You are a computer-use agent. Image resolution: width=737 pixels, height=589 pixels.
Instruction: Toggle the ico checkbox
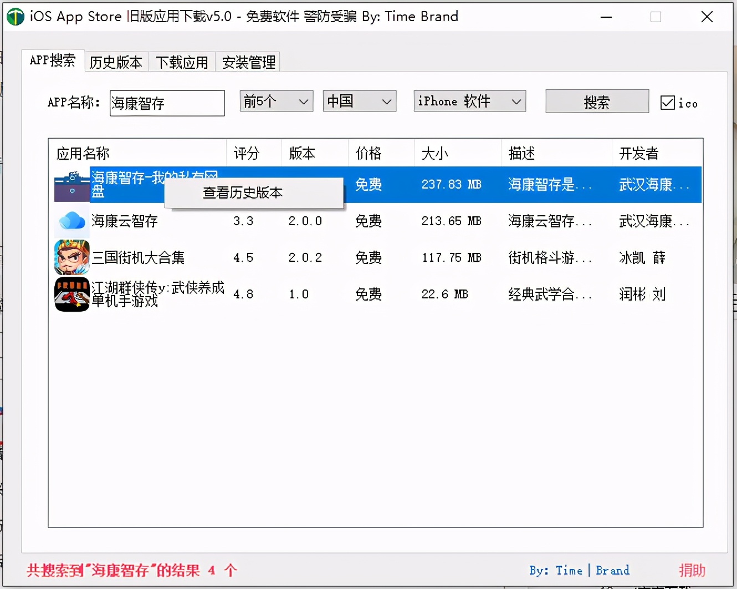(667, 102)
